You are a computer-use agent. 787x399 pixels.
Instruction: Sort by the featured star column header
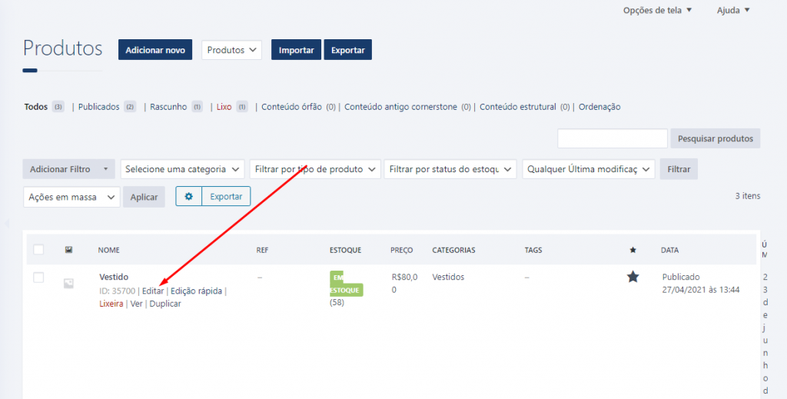click(633, 250)
